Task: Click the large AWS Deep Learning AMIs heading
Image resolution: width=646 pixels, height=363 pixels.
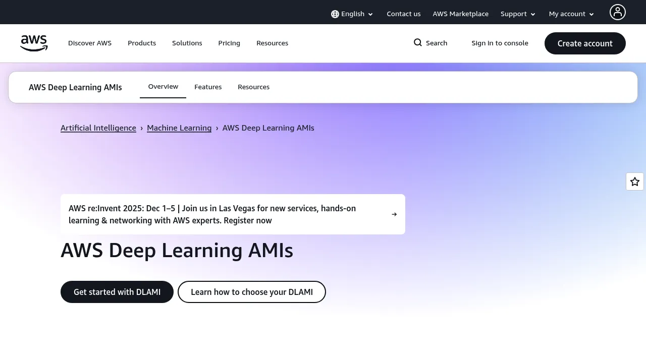Action: tap(177, 251)
